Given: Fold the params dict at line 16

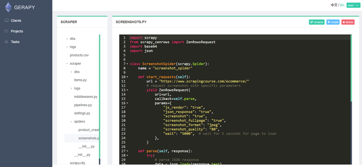Looking at the screenshot, I should click(x=127, y=103).
